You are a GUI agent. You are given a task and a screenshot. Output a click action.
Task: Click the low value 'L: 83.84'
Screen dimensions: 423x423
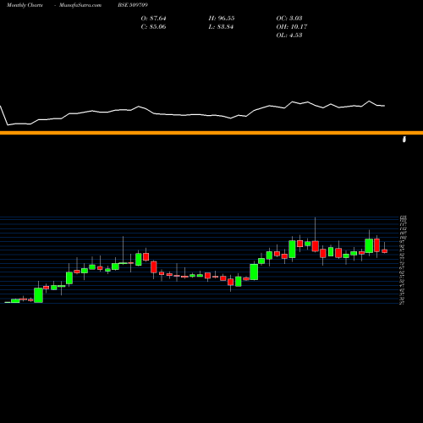coord(221,27)
